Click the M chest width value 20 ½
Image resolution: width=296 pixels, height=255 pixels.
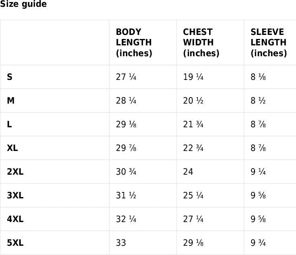coord(193,101)
